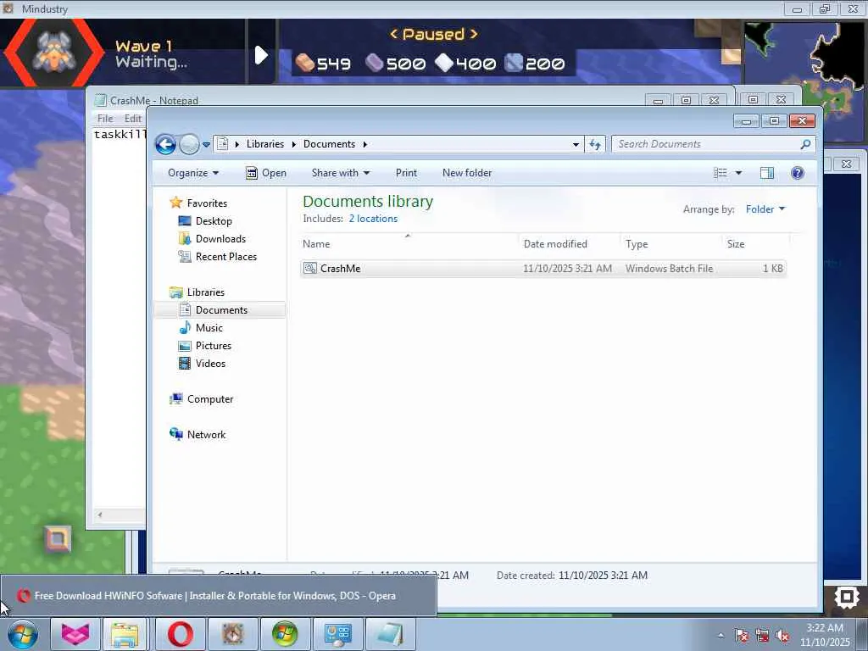Screen dimensions: 868x651
Task: Change view with the view icon
Action: pos(721,173)
